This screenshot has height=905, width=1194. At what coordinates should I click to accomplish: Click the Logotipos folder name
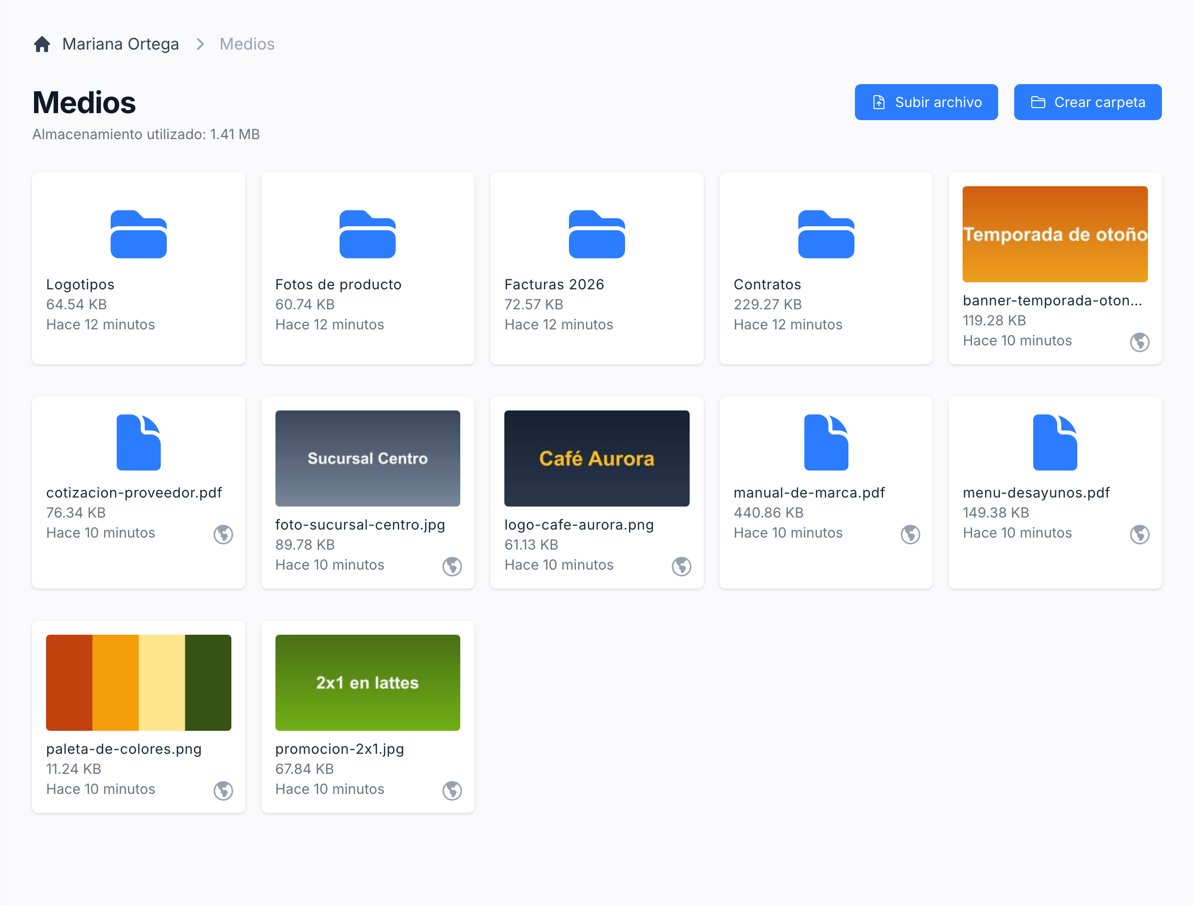[81, 284]
